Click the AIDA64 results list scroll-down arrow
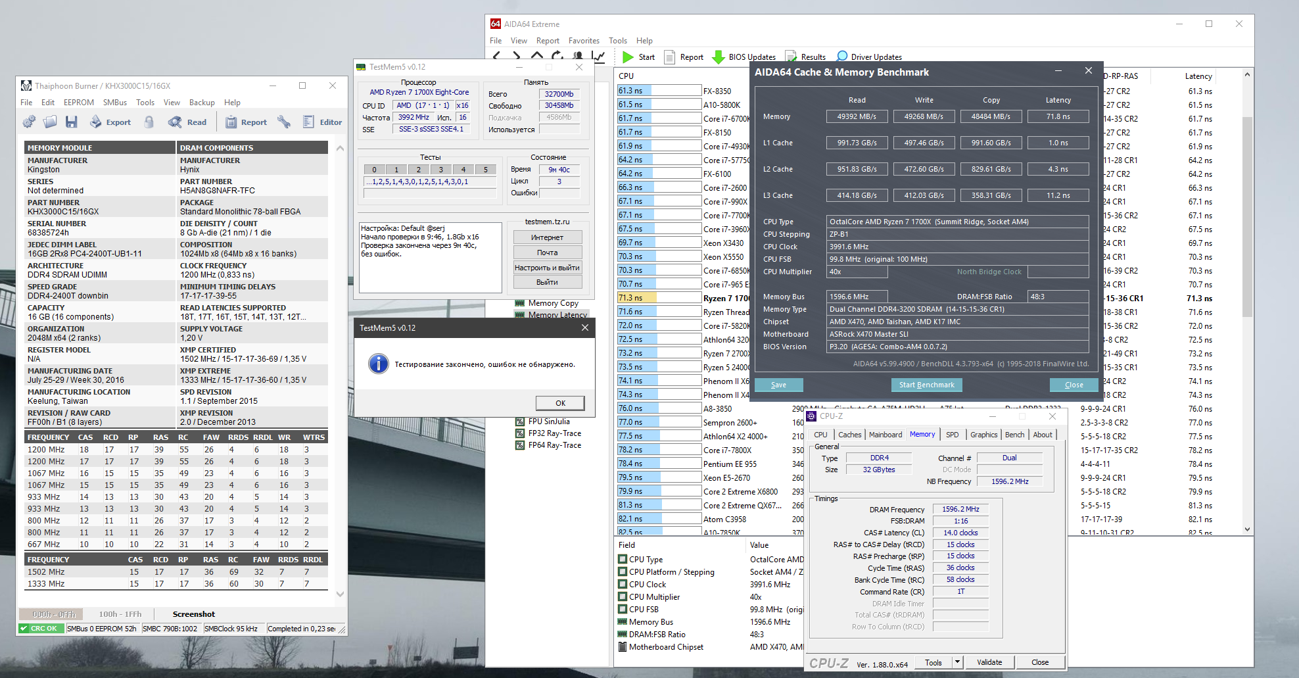 [x=1247, y=529]
